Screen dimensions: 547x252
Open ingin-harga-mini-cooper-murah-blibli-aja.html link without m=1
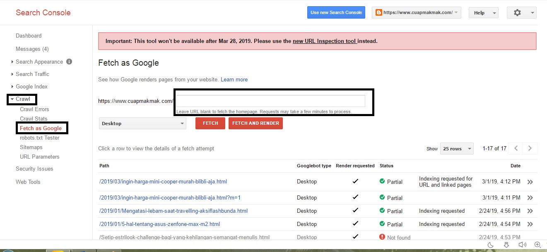click(163, 181)
